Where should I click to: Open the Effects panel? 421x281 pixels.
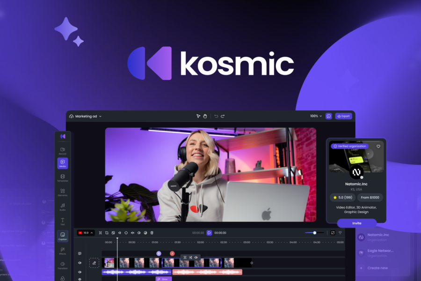pos(62,250)
